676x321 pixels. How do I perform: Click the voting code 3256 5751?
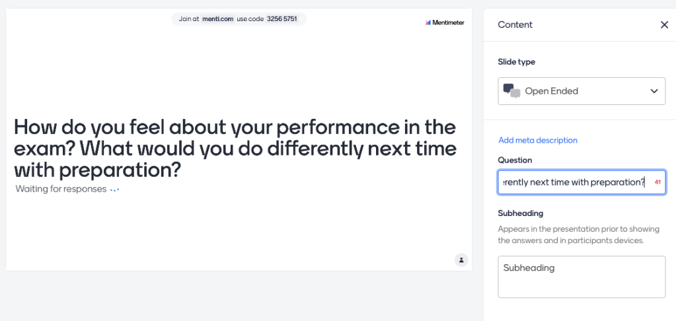(x=282, y=19)
